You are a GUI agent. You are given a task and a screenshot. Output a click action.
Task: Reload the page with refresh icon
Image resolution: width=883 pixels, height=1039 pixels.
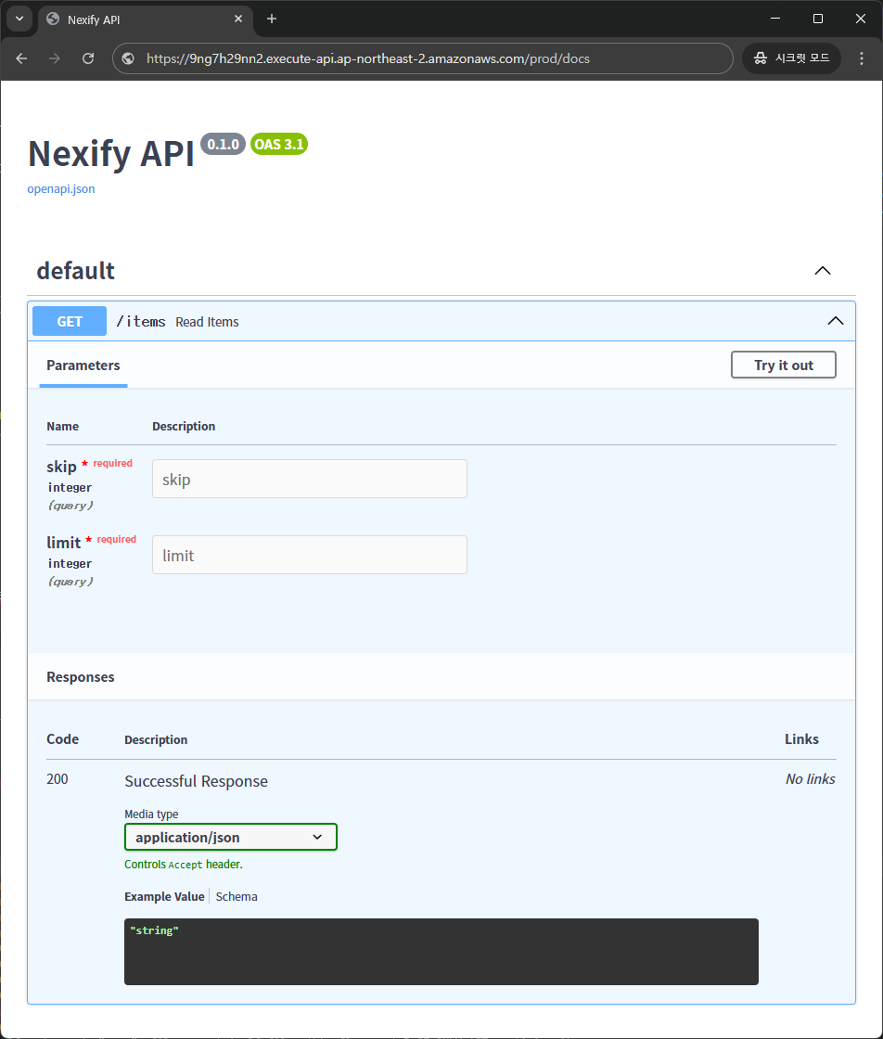[88, 58]
